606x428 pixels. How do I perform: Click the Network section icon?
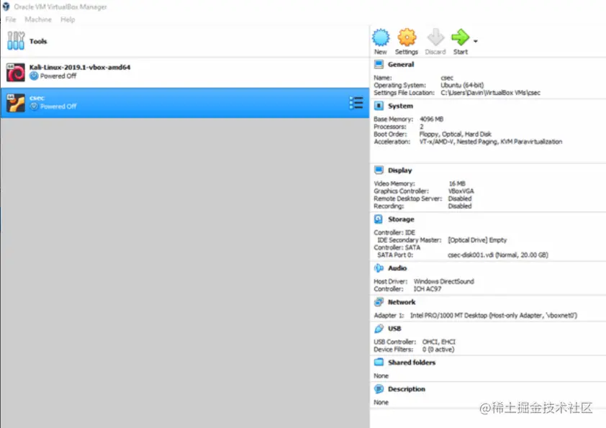click(x=379, y=302)
